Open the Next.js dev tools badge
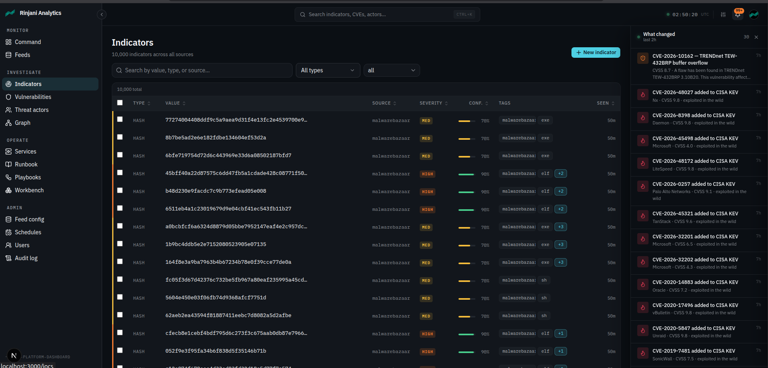768x368 pixels. (14, 355)
